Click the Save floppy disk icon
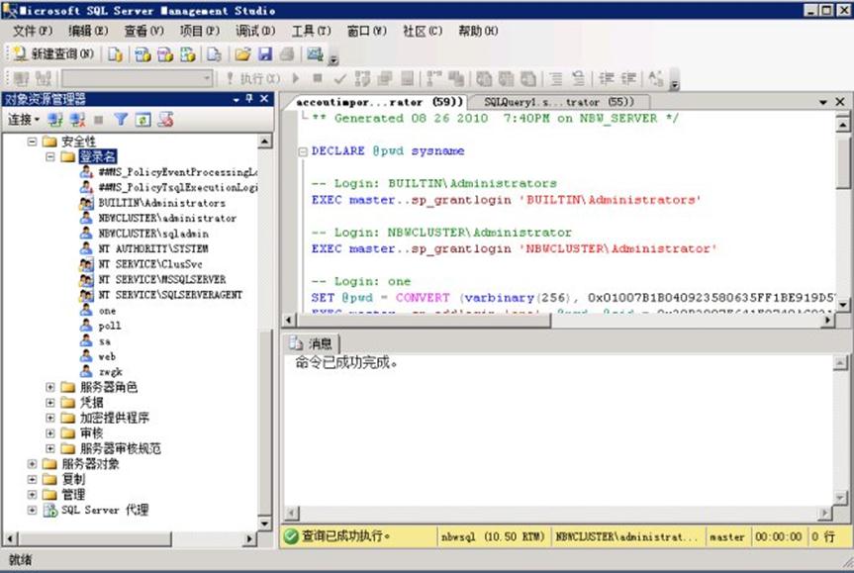854x573 pixels. pos(264,53)
